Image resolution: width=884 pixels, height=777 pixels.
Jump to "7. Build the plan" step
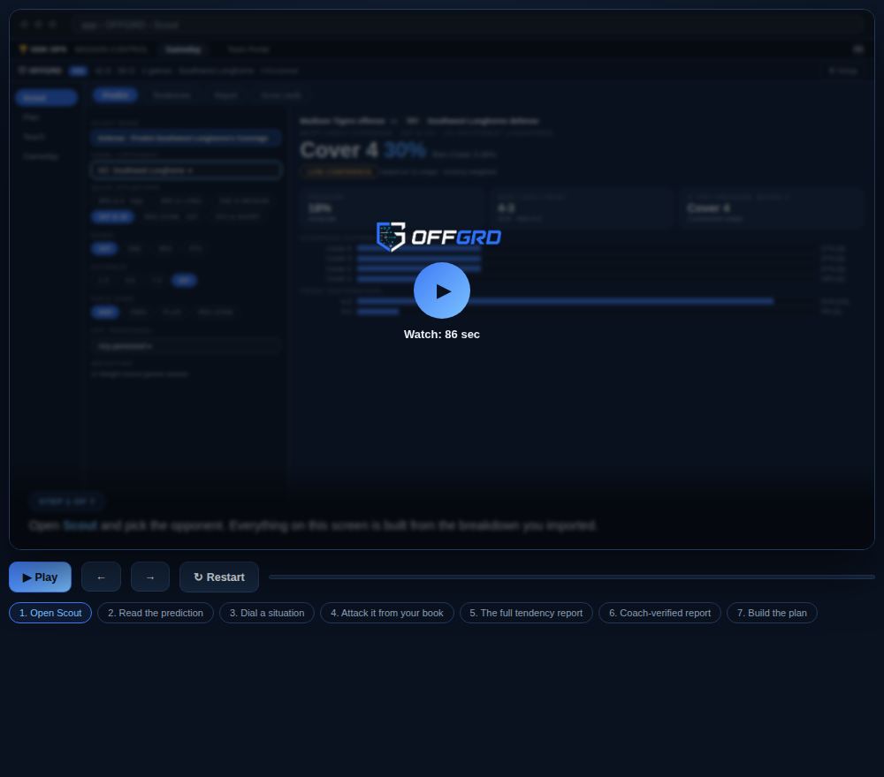click(772, 613)
